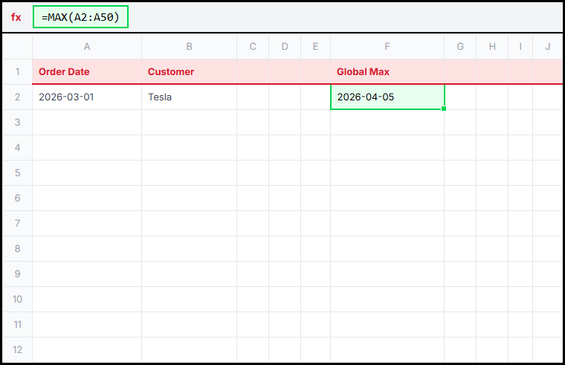Select row 1 header
This screenshot has height=365, width=565.
click(x=17, y=72)
